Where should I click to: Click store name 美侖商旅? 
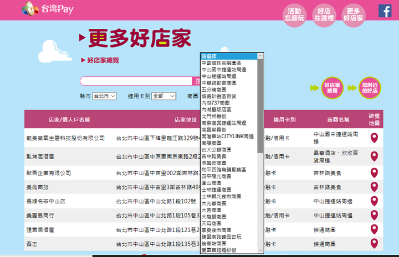click(x=38, y=187)
